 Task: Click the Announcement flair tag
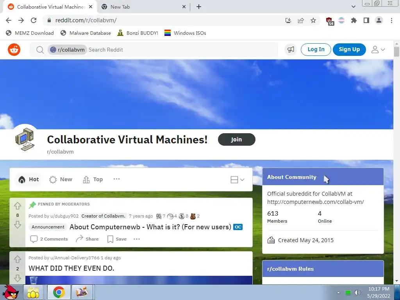(48, 227)
